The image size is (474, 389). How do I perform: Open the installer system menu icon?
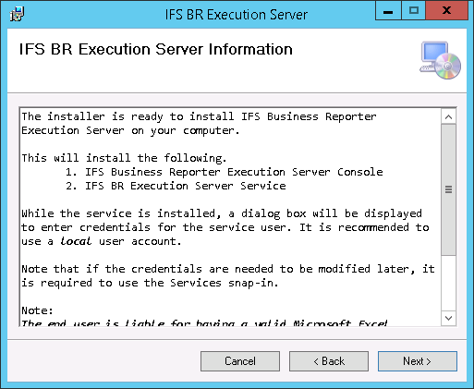17,14
